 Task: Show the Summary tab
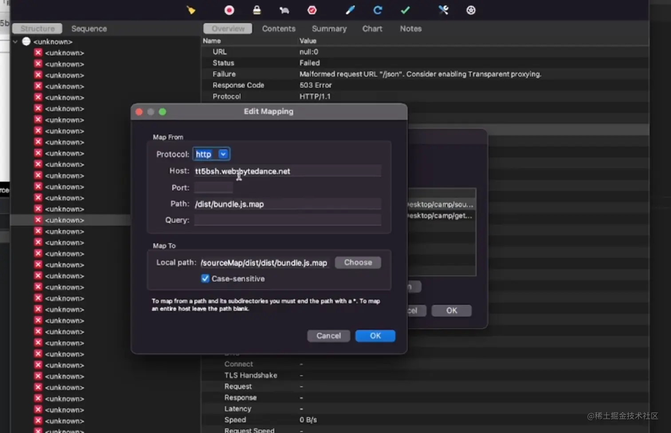pyautogui.click(x=329, y=28)
